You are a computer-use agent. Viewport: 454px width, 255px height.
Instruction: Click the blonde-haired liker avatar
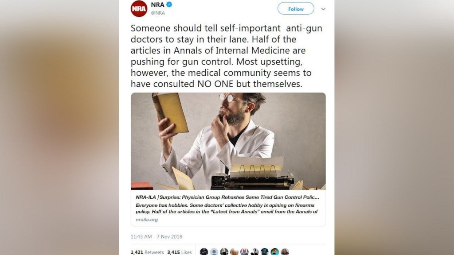point(234,251)
